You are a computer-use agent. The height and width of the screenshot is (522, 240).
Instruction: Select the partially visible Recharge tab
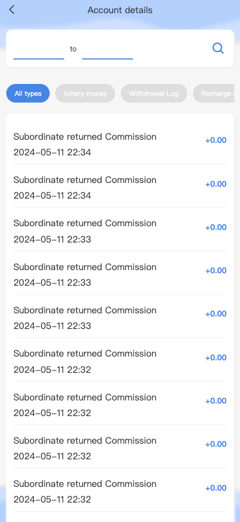214,93
